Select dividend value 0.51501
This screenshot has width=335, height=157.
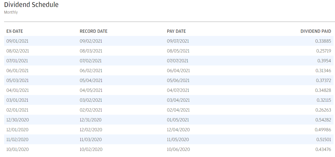[x=324, y=140]
